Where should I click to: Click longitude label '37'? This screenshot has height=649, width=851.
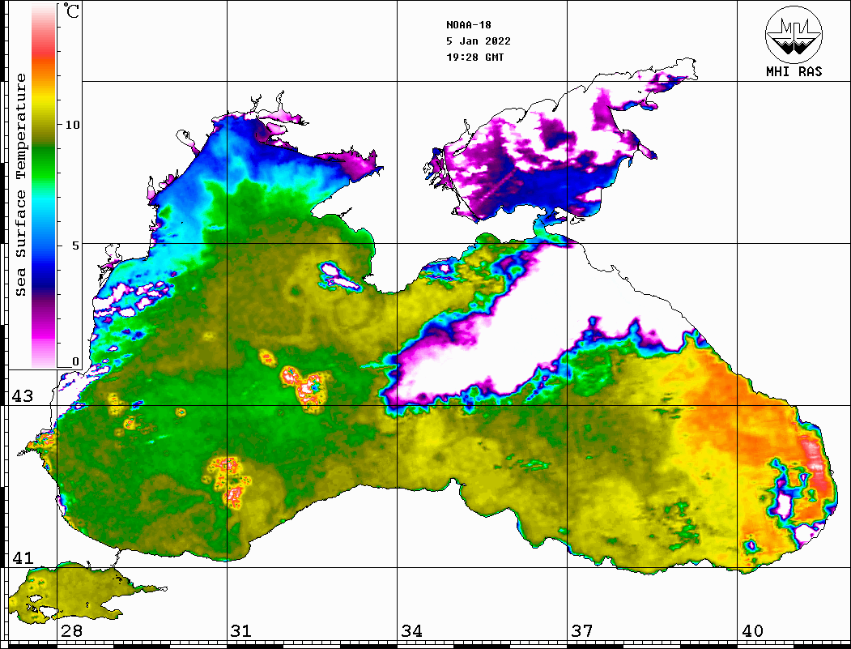(x=582, y=631)
